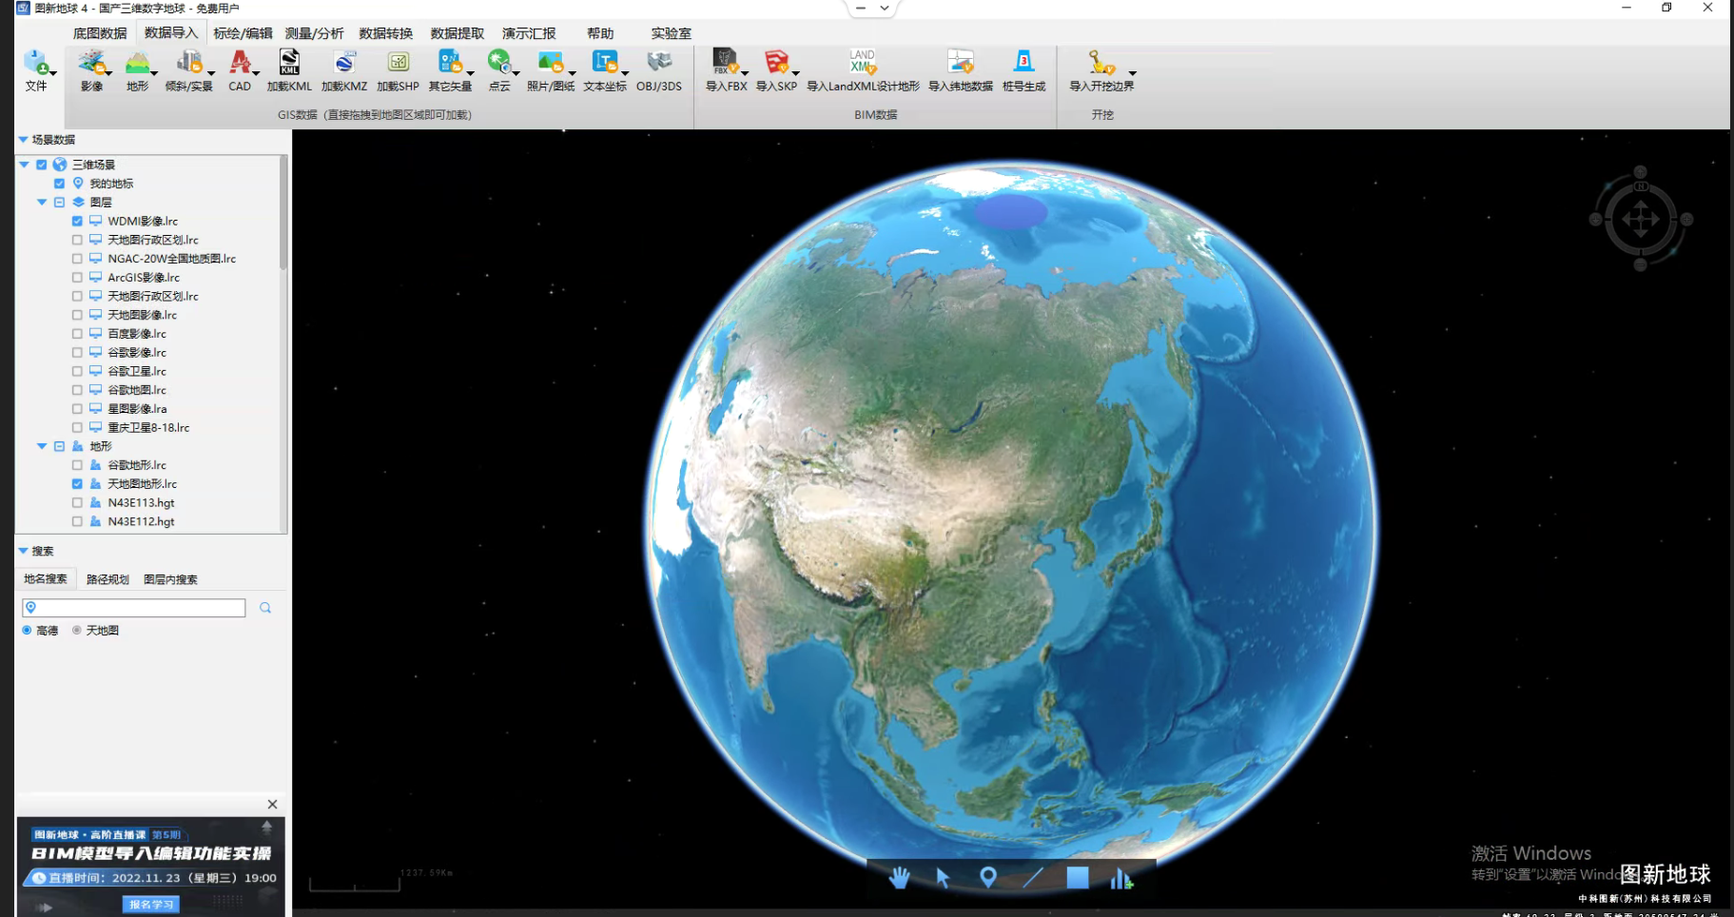The width and height of the screenshot is (1734, 917).
Task: Close the advertisement panel
Action: 272,804
